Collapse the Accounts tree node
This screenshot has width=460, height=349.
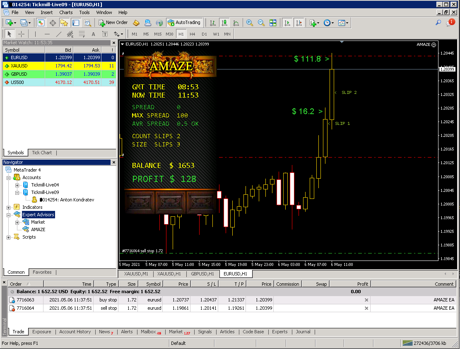[9, 177]
